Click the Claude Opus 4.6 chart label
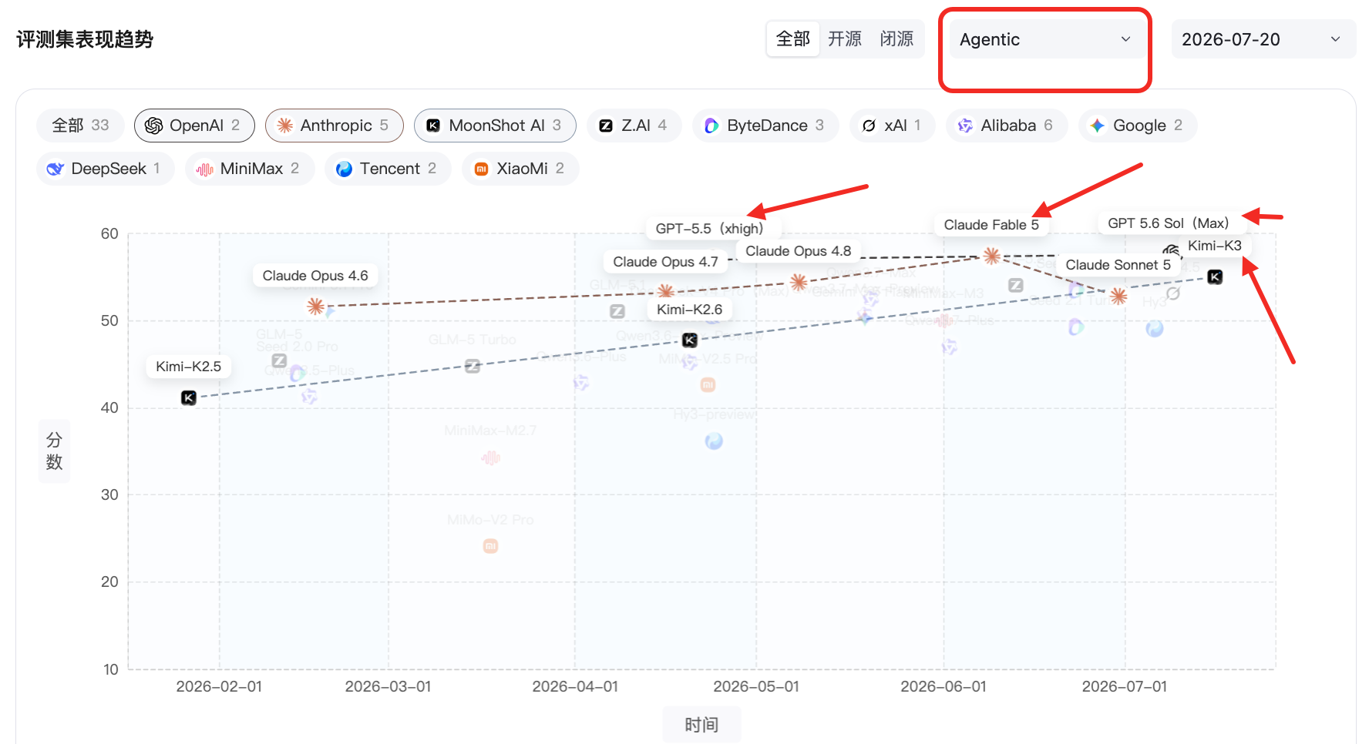 (x=315, y=276)
